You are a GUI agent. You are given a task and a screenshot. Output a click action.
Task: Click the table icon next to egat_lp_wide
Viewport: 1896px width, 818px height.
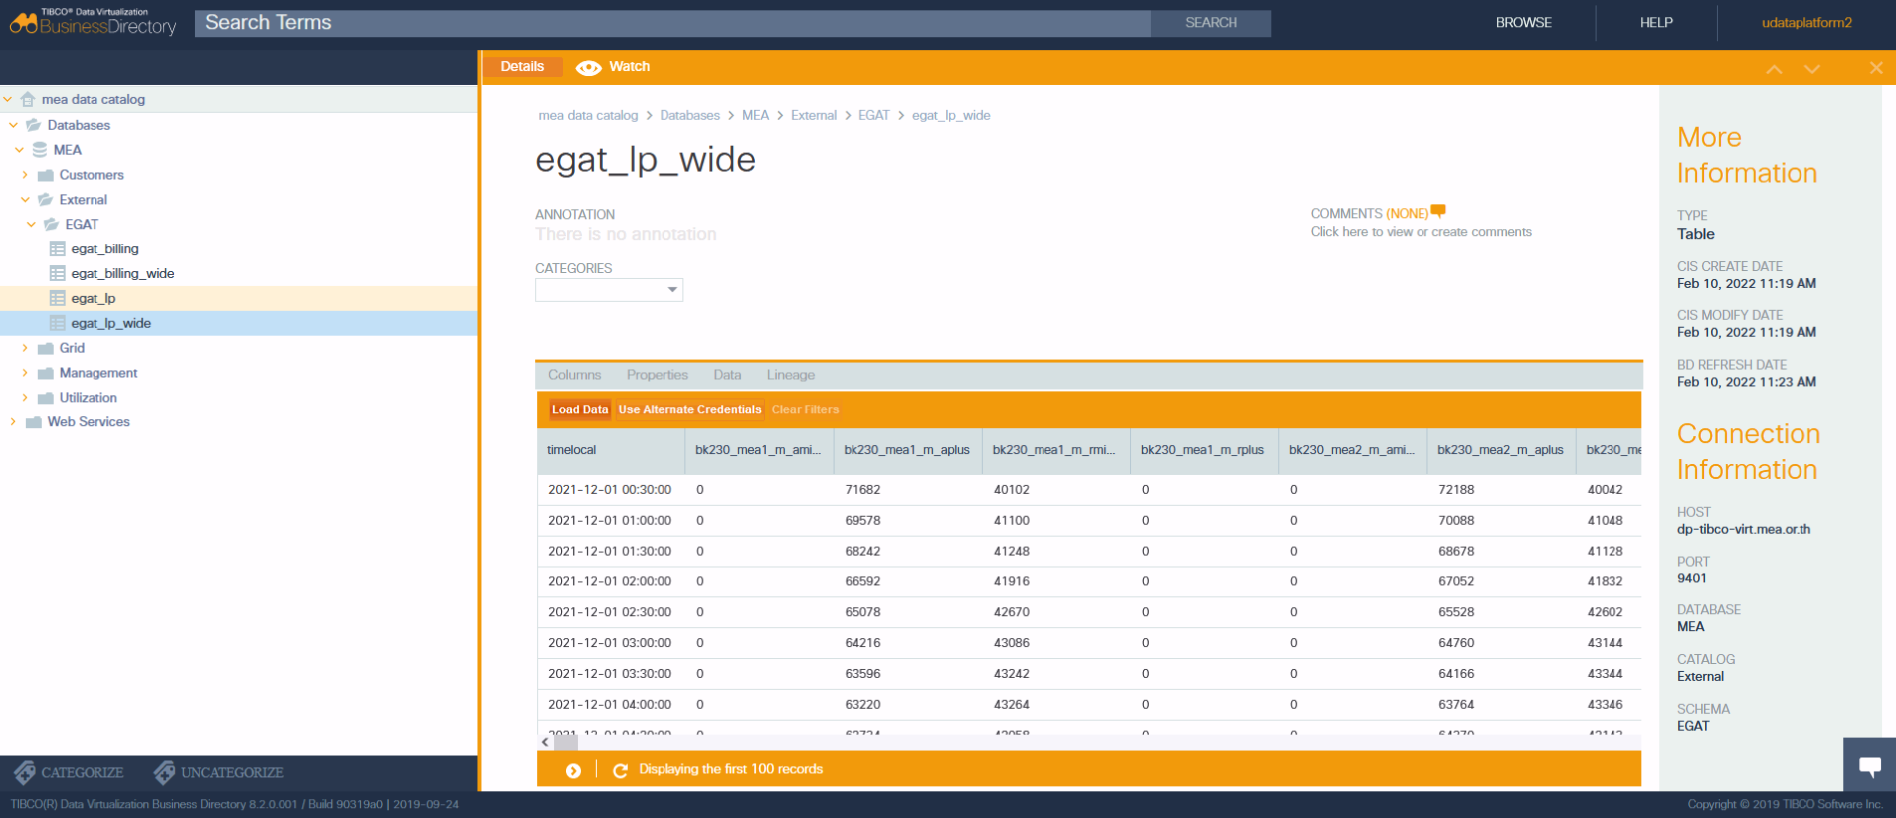58,323
